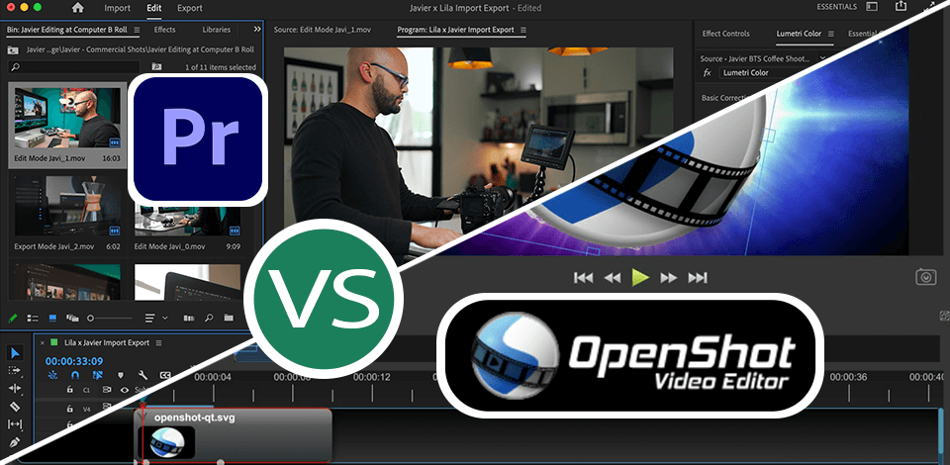Go to the Home screen icon
950x465 pixels.
pos(78,8)
